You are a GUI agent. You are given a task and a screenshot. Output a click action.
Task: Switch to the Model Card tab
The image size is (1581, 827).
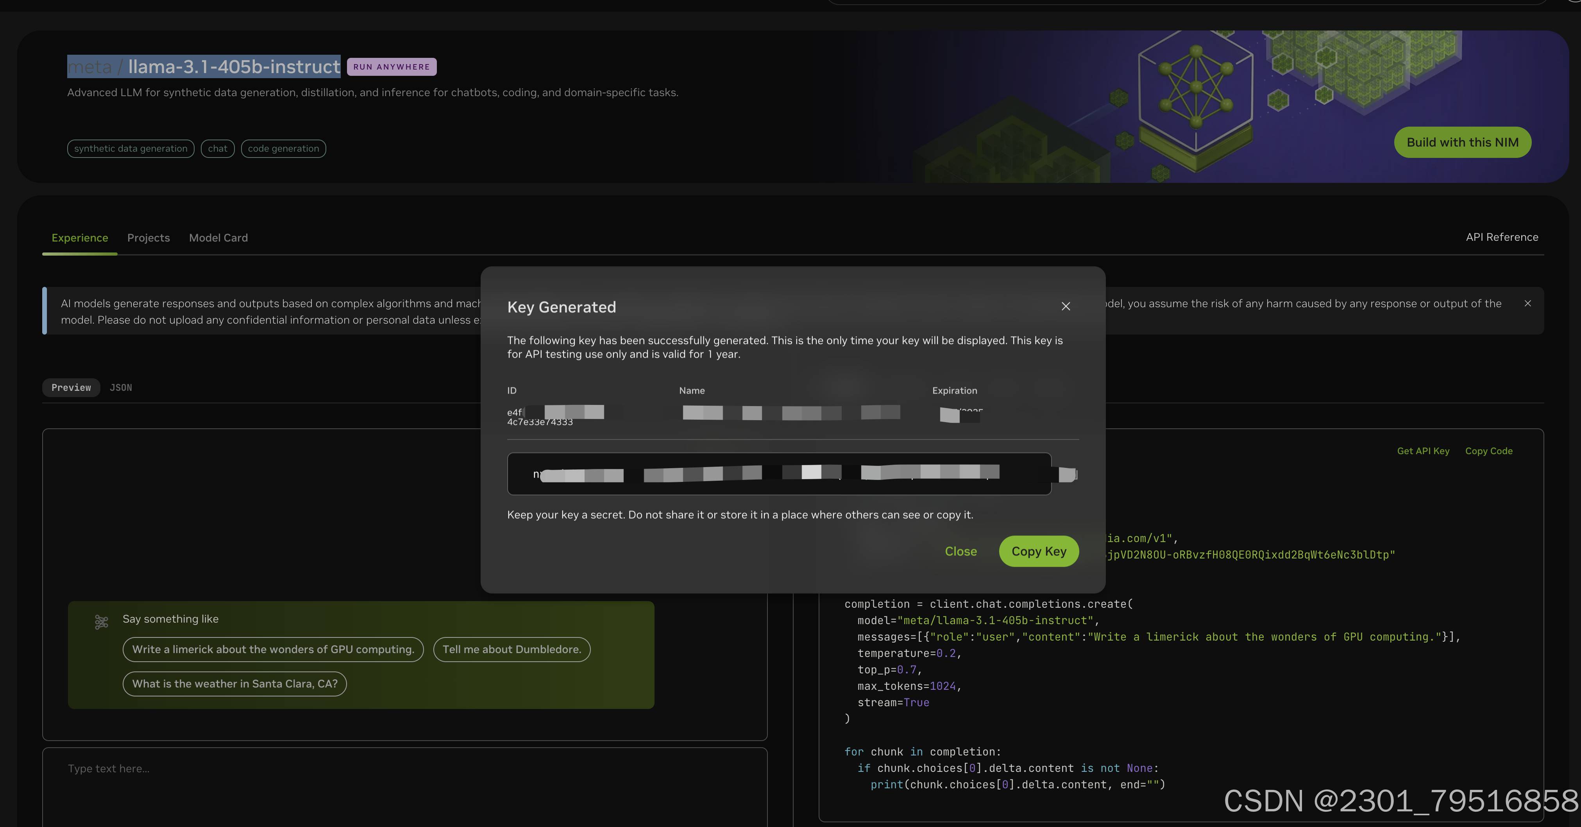click(x=218, y=238)
